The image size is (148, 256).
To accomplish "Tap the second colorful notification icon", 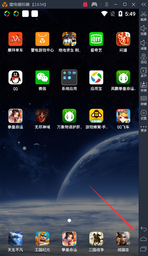I will click(x=16, y=14).
